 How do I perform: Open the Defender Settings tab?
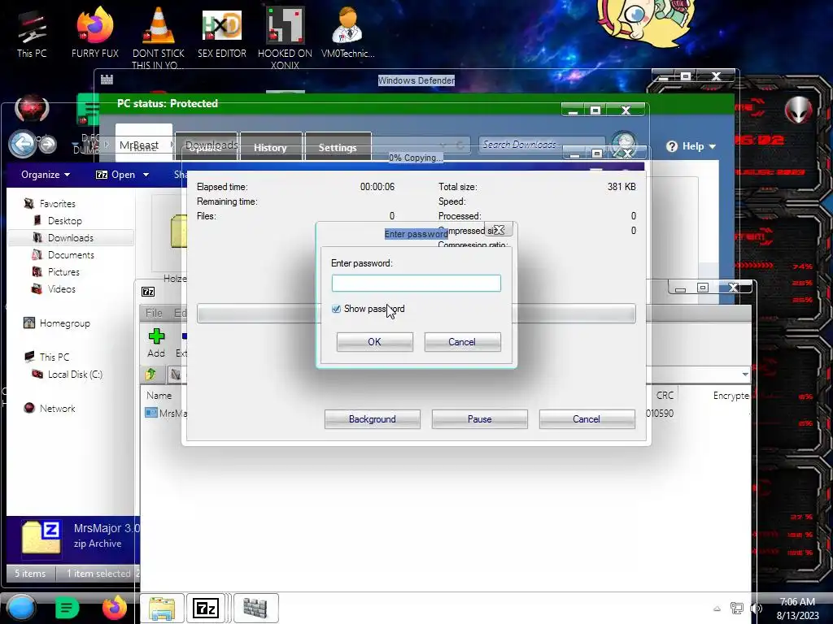point(338,148)
